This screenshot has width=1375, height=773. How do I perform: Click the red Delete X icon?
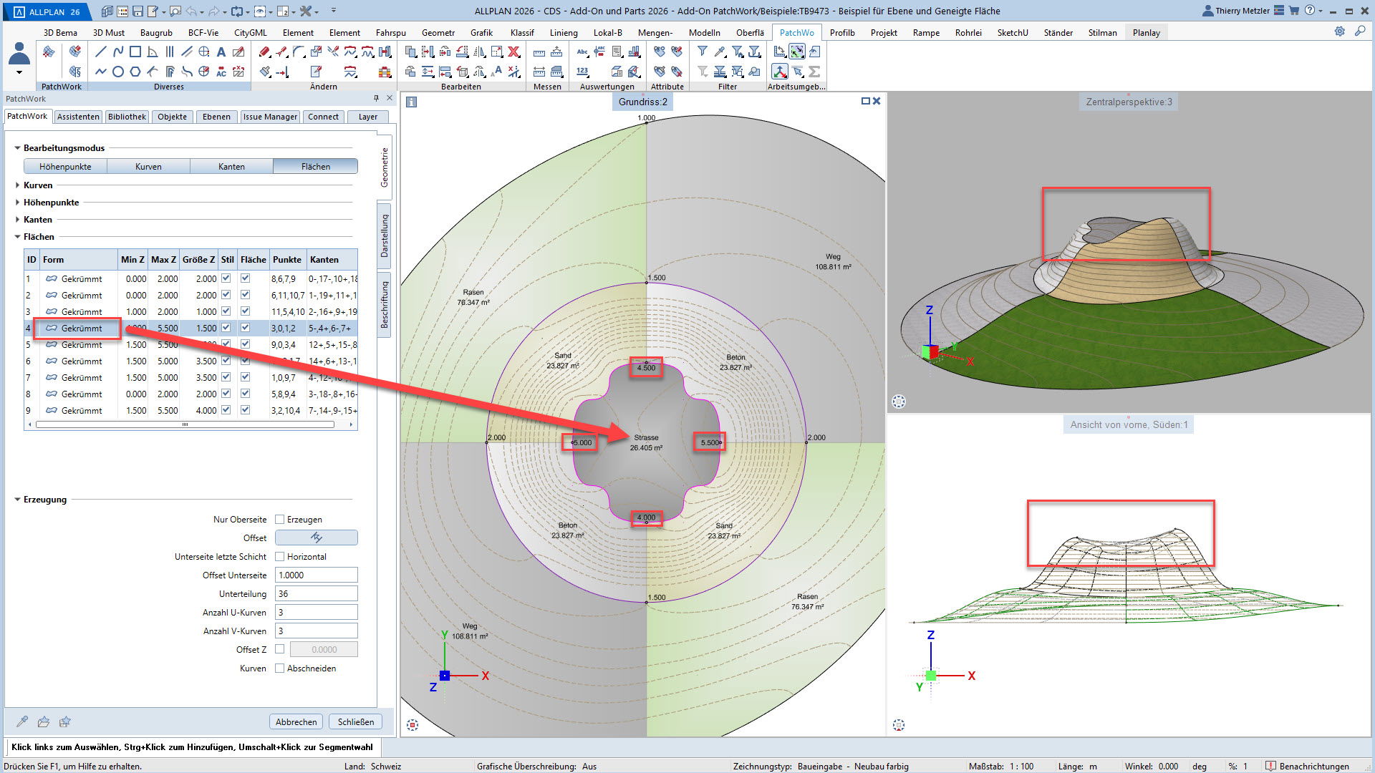pyautogui.click(x=513, y=52)
